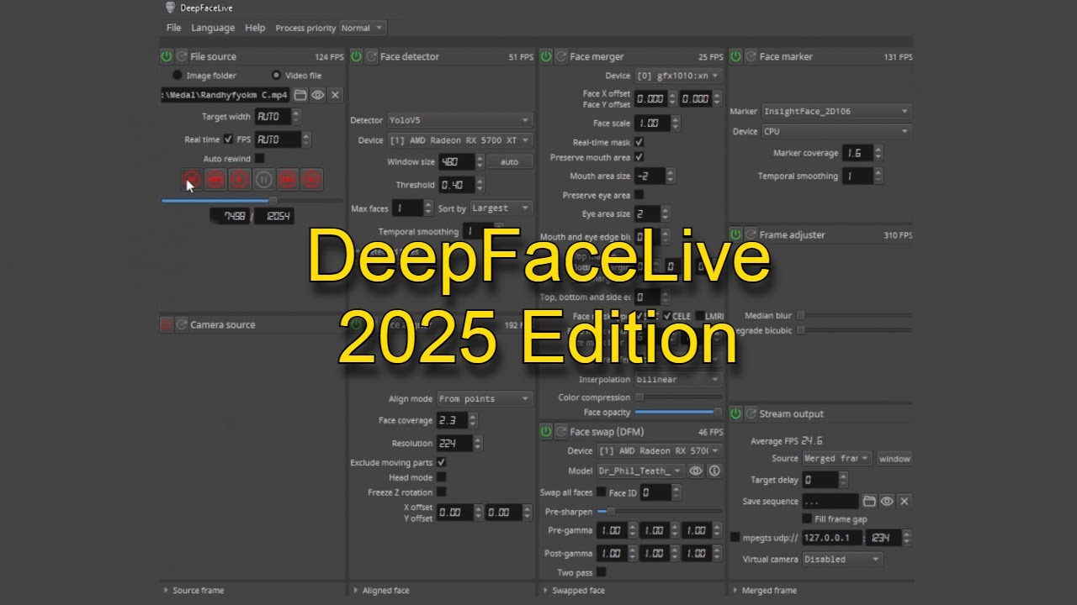Select the Image folder radio button
This screenshot has height=605, width=1077.
pyautogui.click(x=178, y=75)
